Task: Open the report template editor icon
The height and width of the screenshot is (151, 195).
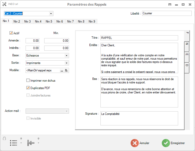Action: tap(66, 70)
